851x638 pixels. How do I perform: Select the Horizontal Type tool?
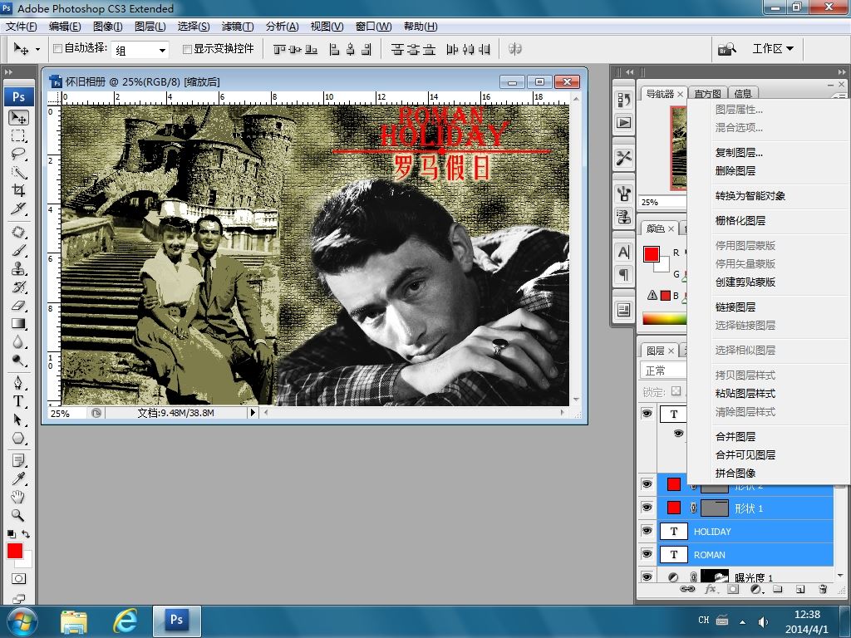coord(18,401)
